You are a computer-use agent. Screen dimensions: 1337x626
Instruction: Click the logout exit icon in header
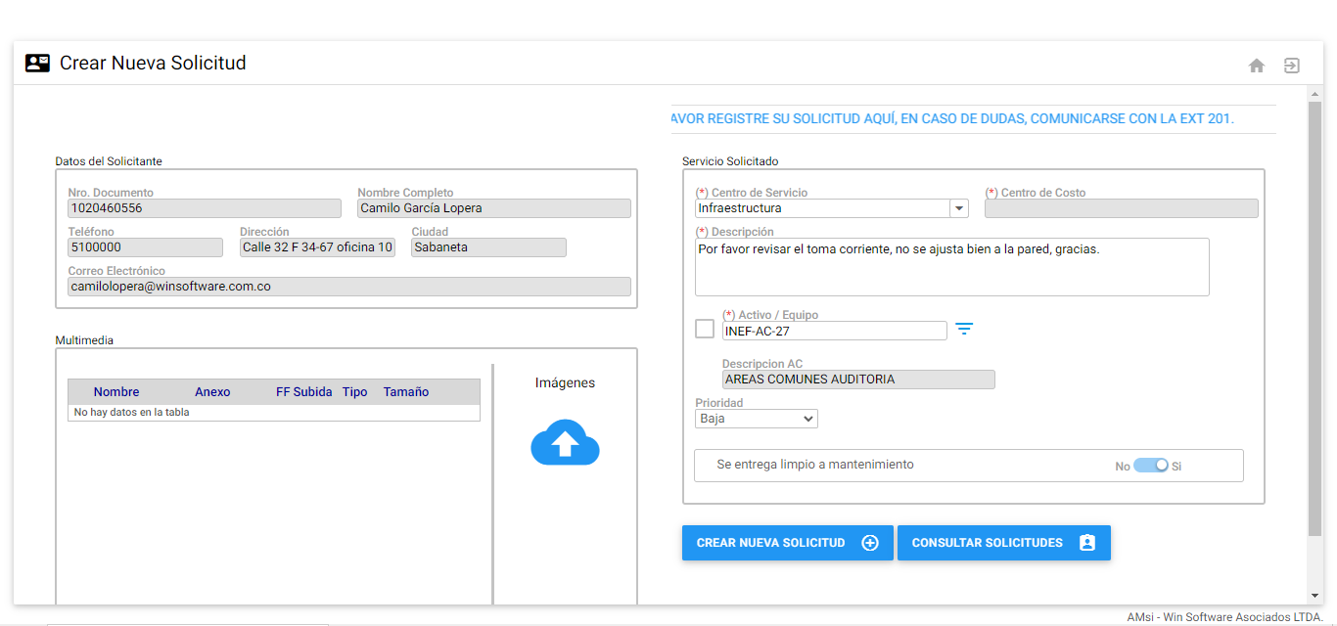(x=1292, y=66)
